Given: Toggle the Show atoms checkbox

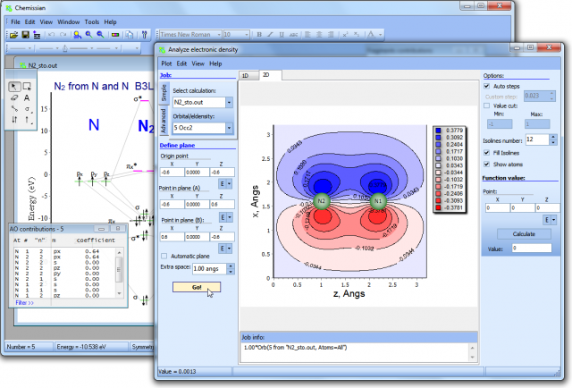Looking at the screenshot, I should pos(486,164).
